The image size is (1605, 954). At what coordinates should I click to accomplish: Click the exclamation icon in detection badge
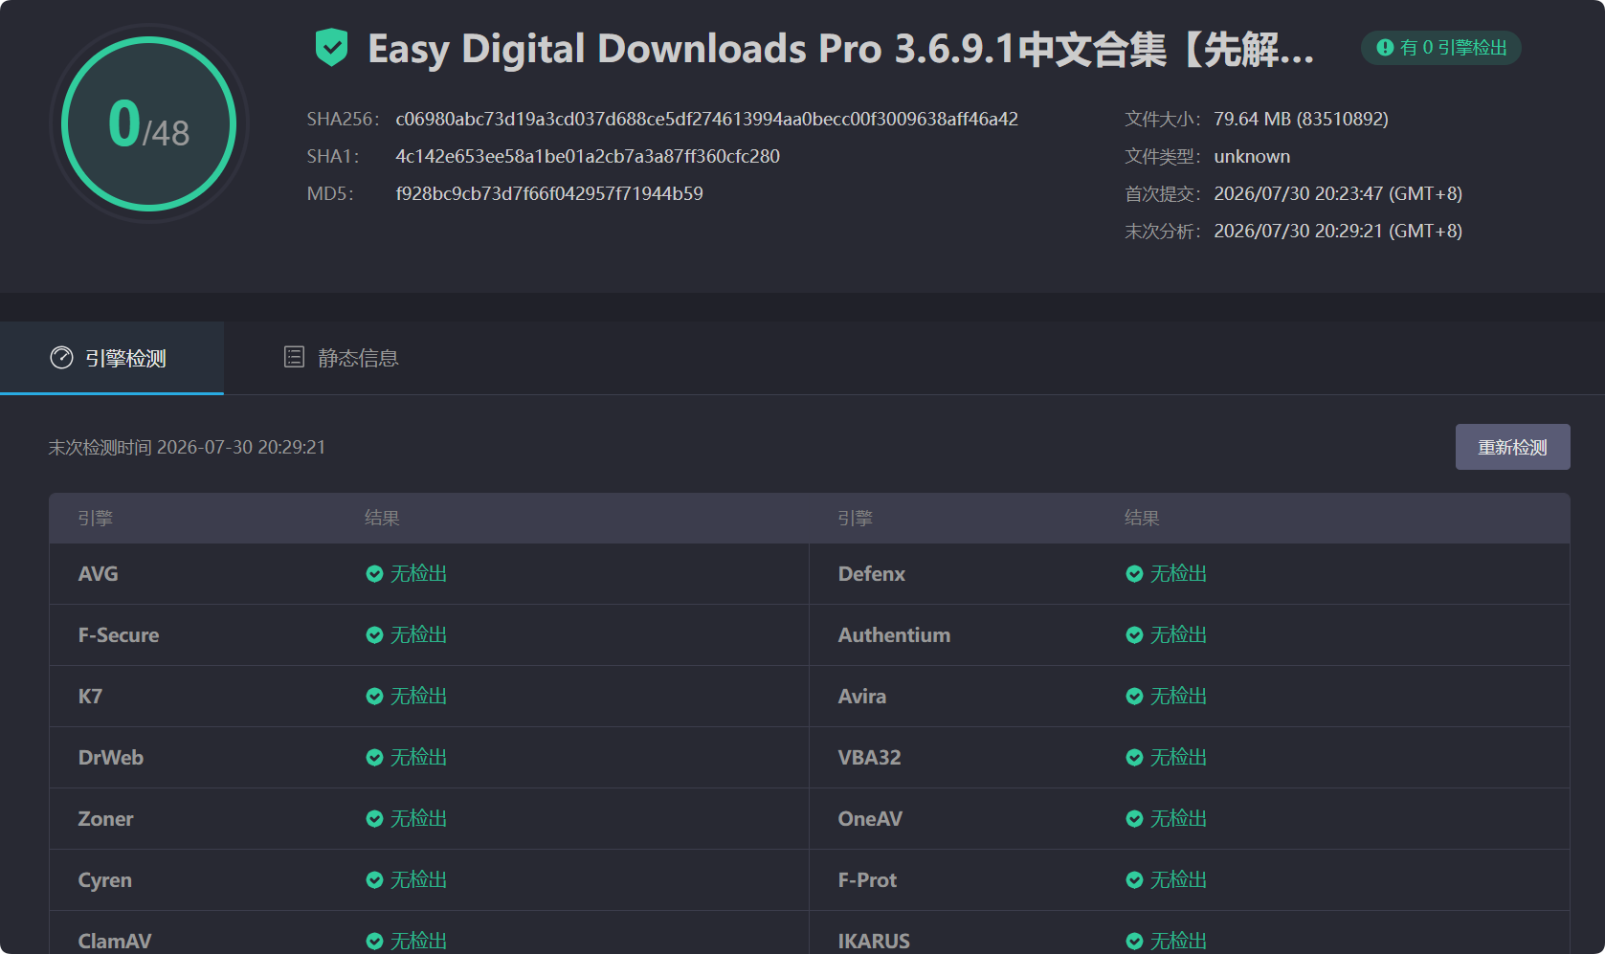pyautogui.click(x=1385, y=48)
